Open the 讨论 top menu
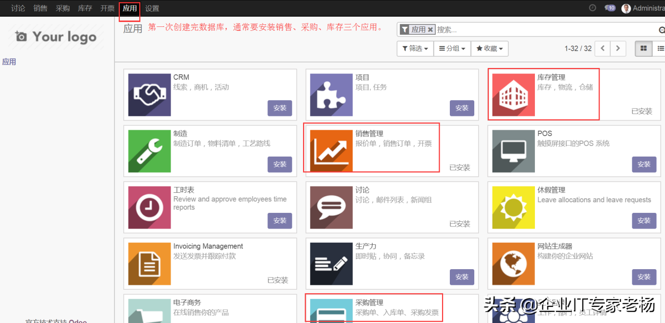 [x=18, y=8]
